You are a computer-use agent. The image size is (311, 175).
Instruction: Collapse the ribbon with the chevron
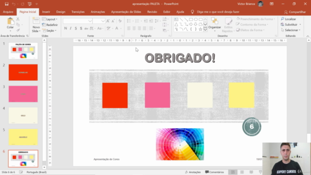coord(308,36)
